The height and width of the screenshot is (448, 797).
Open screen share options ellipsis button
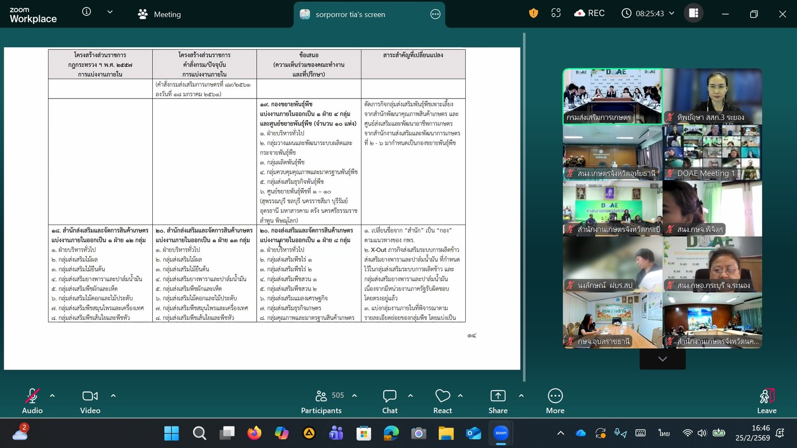click(435, 14)
